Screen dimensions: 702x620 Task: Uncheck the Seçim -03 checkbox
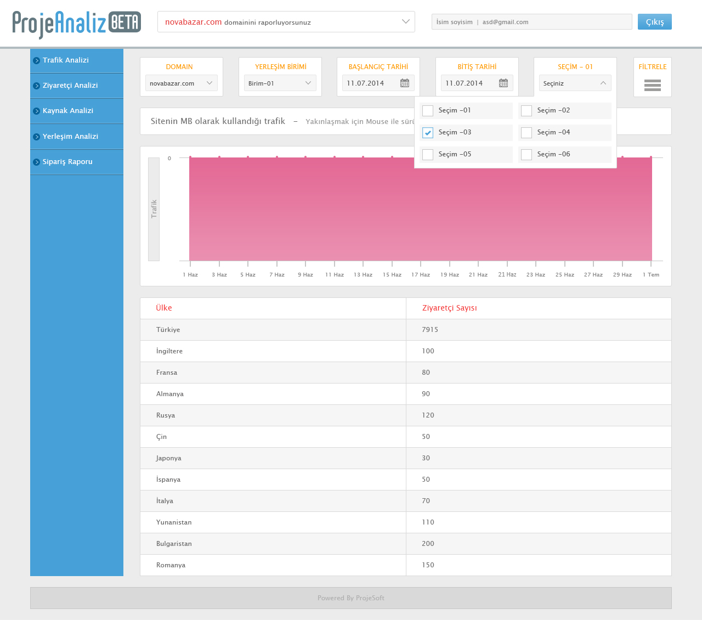point(428,133)
